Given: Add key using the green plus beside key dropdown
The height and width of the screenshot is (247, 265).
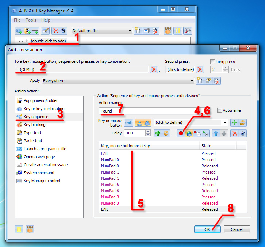Looking at the screenshot, I should tap(234, 123).
